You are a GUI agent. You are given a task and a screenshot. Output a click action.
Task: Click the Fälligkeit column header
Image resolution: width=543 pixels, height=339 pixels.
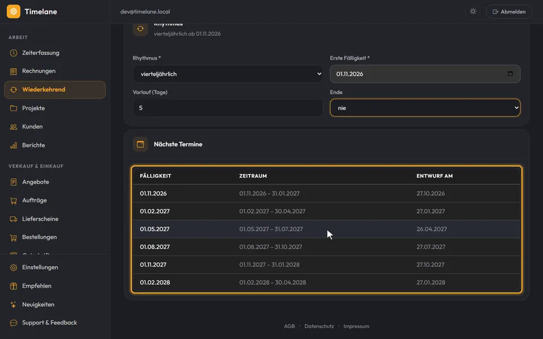156,176
